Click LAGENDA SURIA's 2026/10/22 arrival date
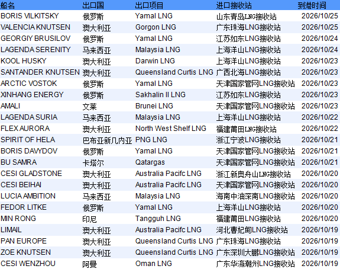This screenshot has width=340, height=269. [320, 117]
